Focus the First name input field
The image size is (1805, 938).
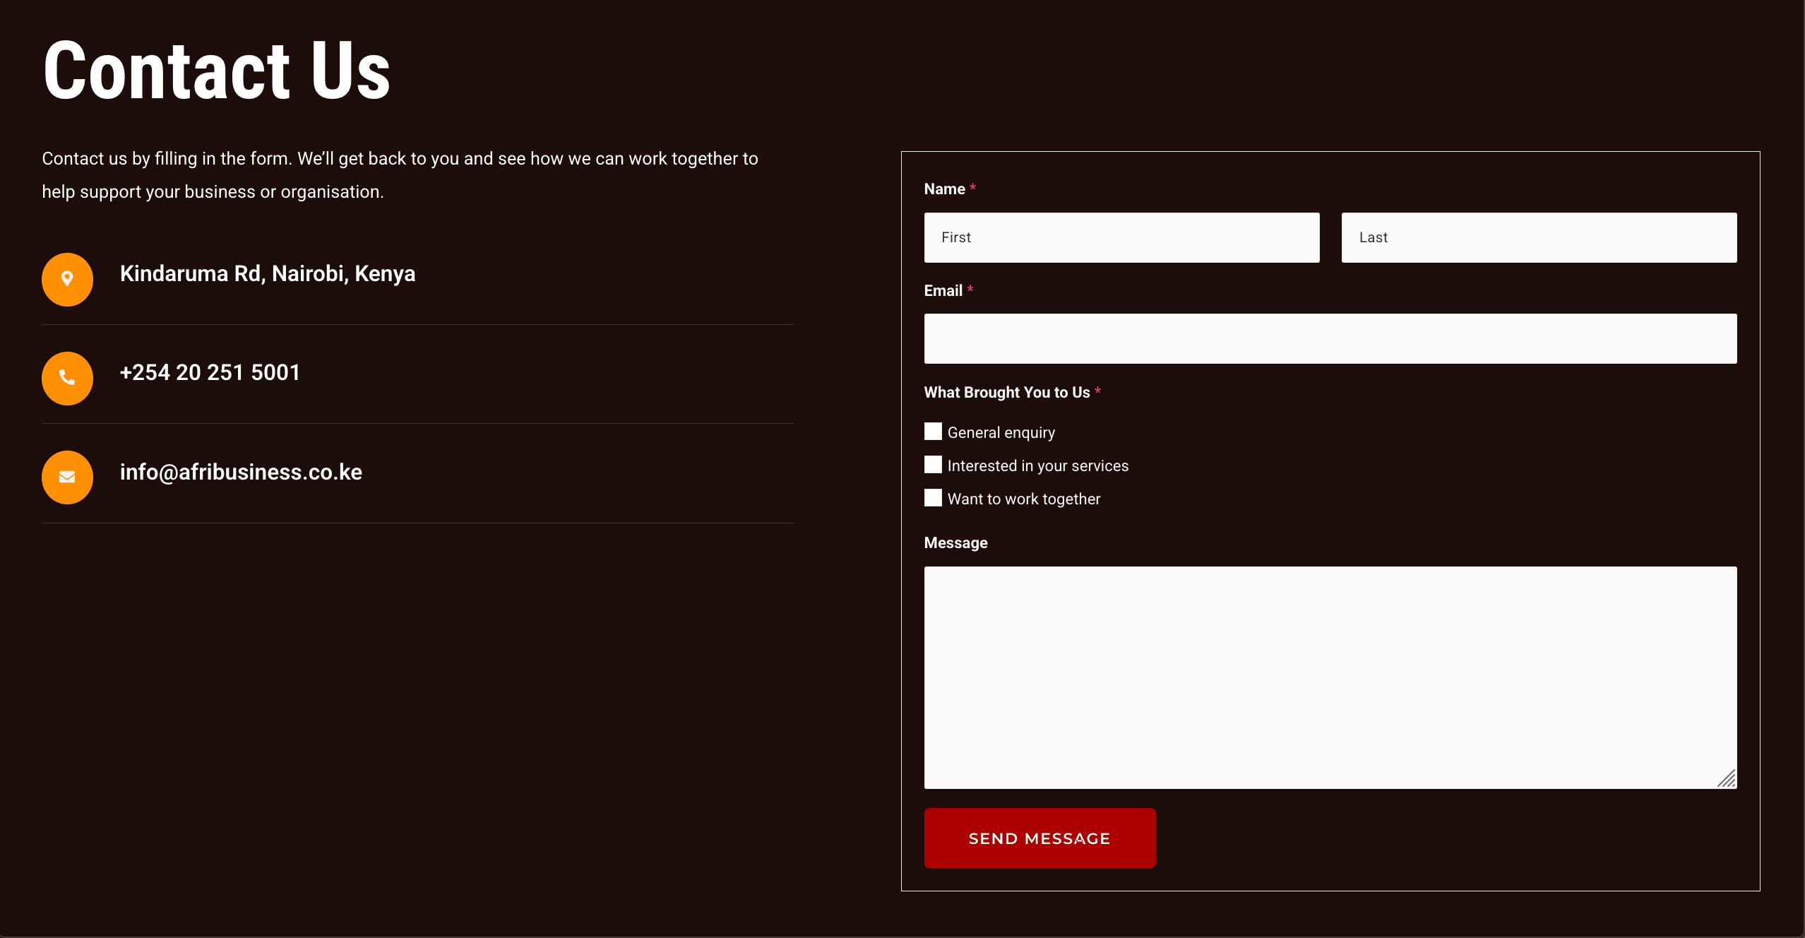tap(1121, 237)
